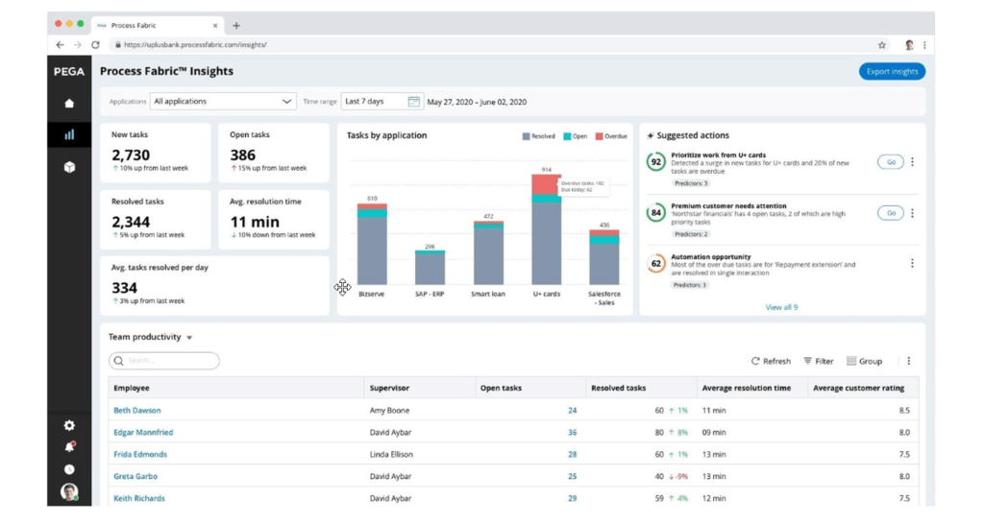
Task: Open the recent history clock icon
Action: click(69, 469)
